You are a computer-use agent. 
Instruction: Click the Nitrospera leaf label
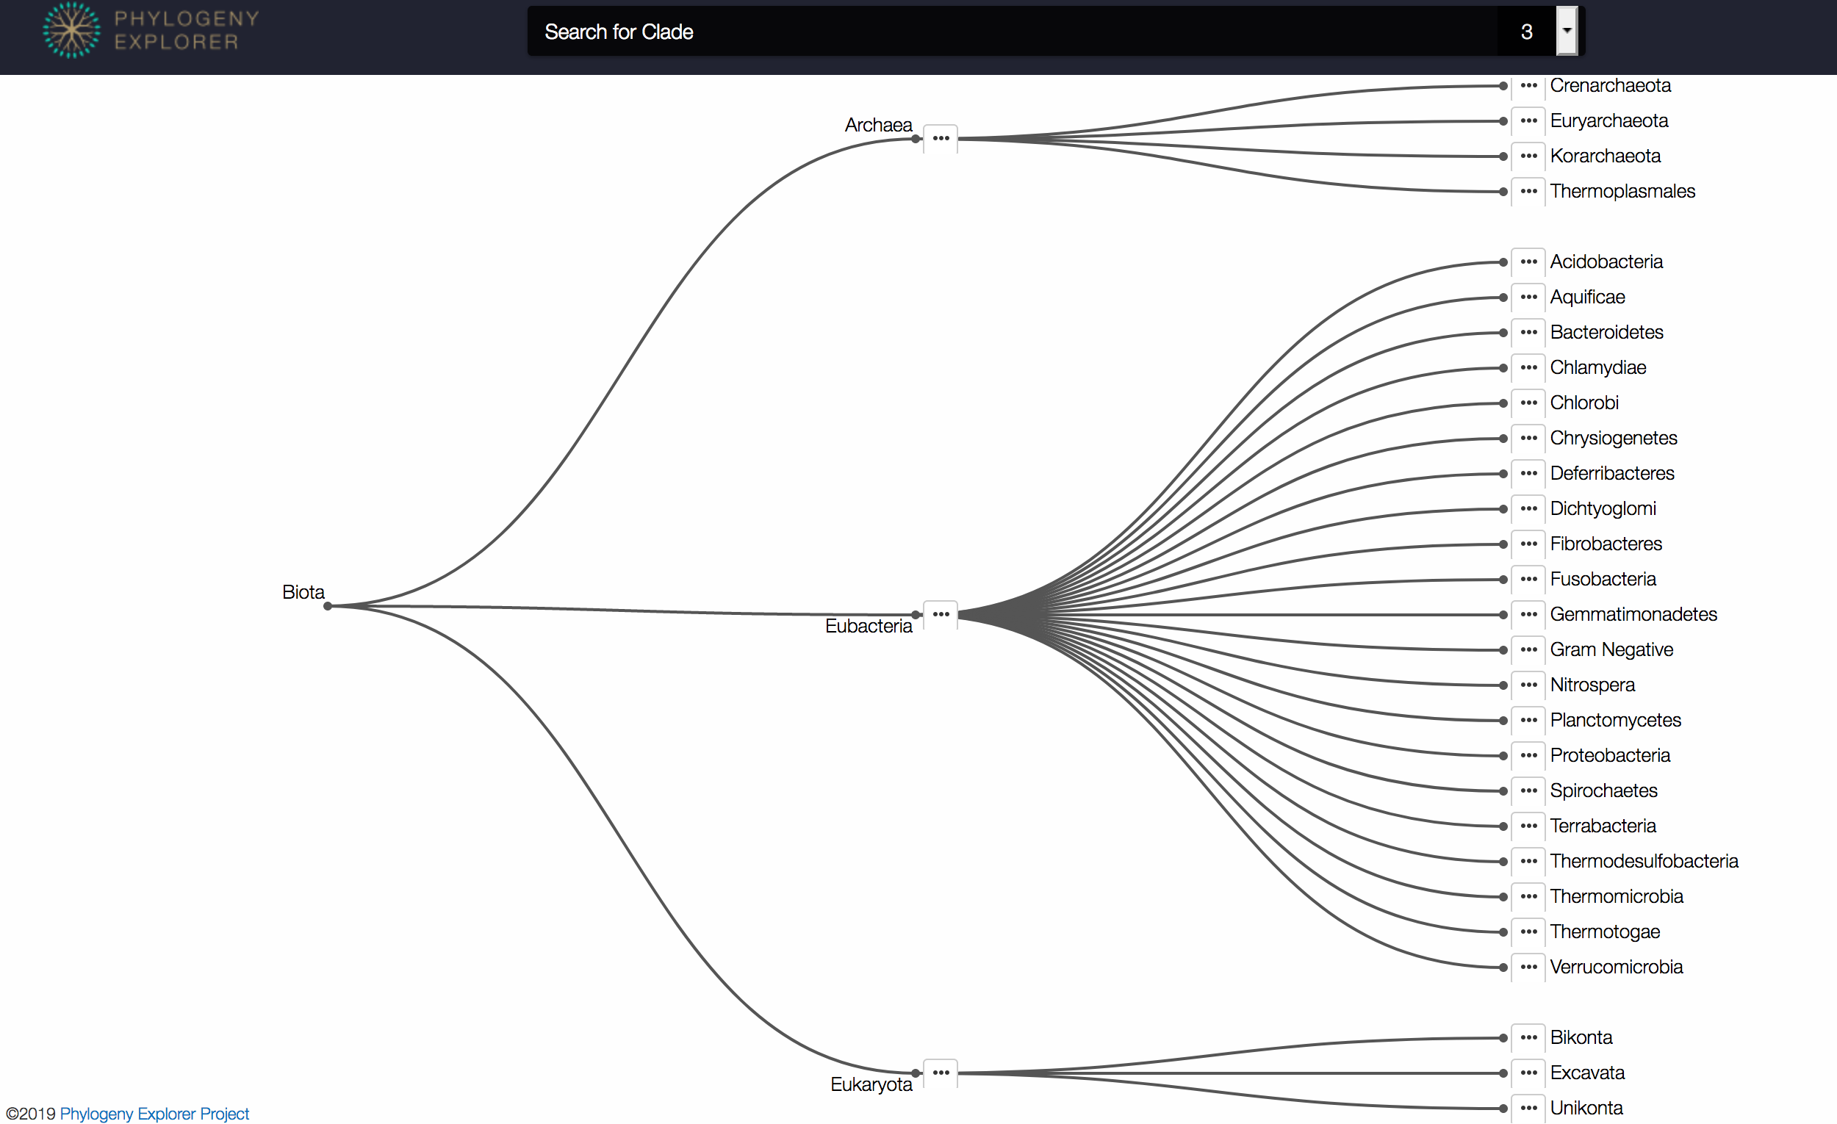click(1592, 685)
